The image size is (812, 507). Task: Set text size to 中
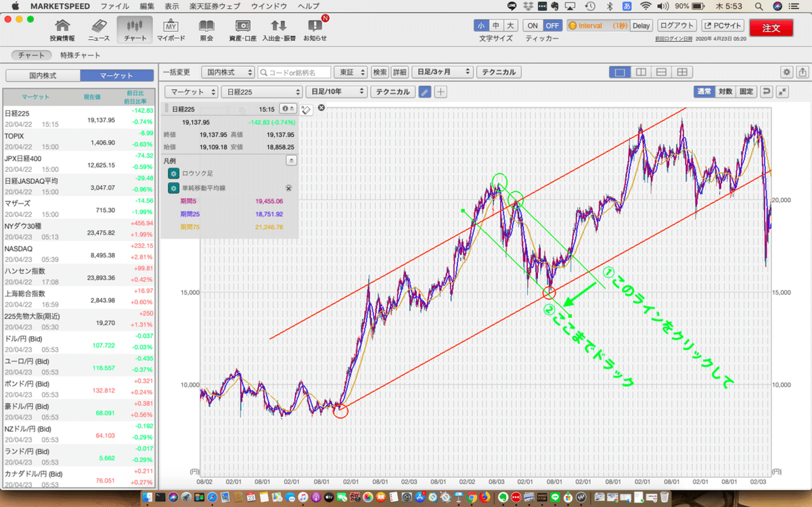[496, 26]
